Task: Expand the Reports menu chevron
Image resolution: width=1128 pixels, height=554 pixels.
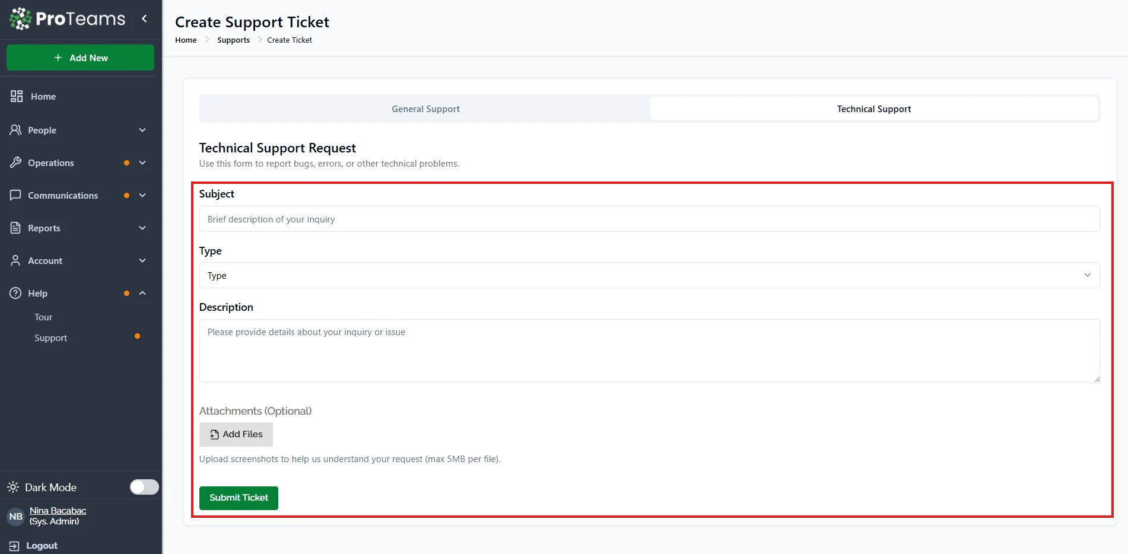Action: pos(142,228)
